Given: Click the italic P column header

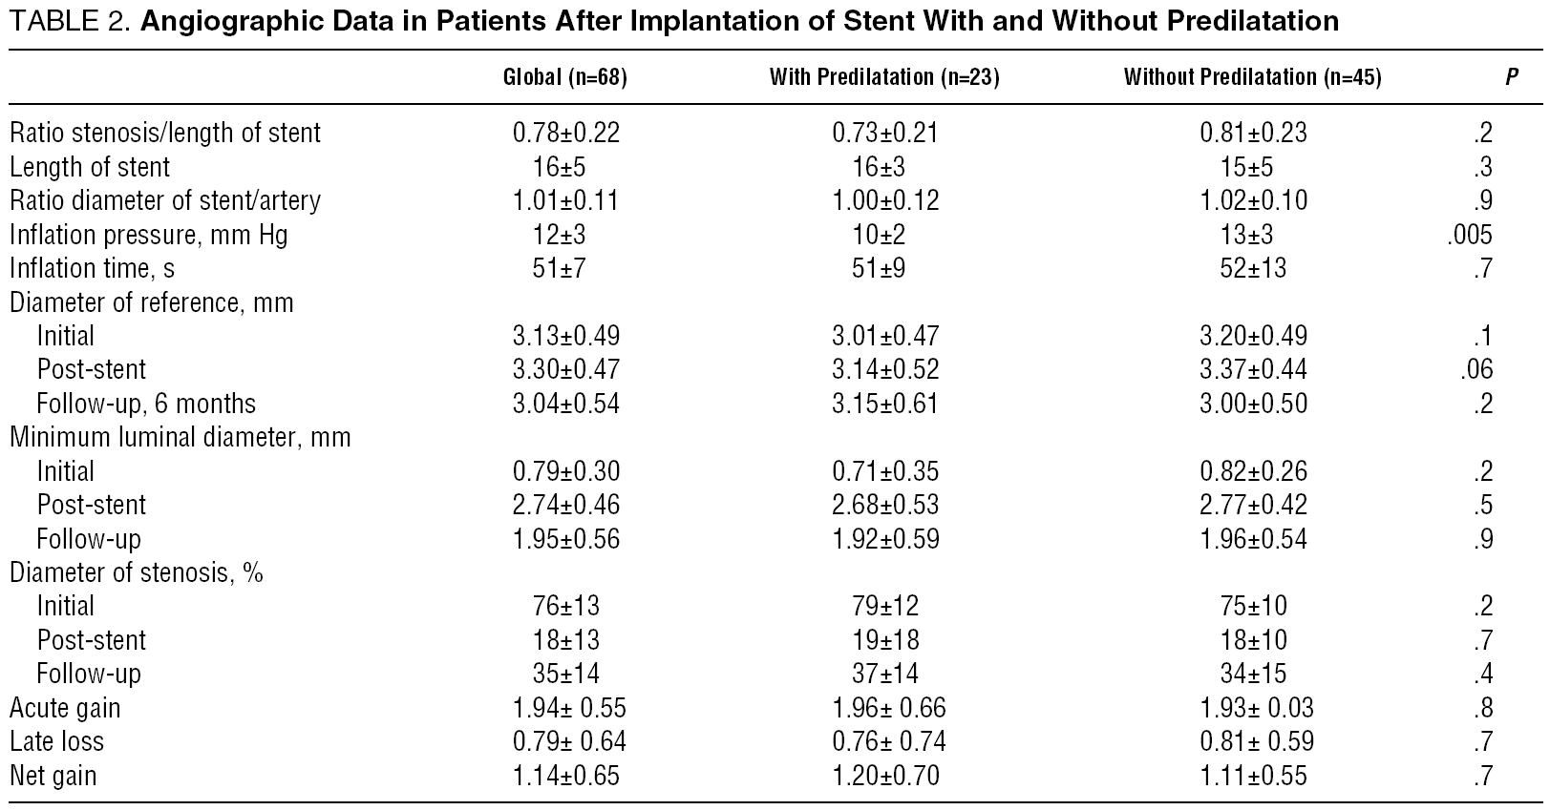Looking at the screenshot, I should coord(1512,78).
